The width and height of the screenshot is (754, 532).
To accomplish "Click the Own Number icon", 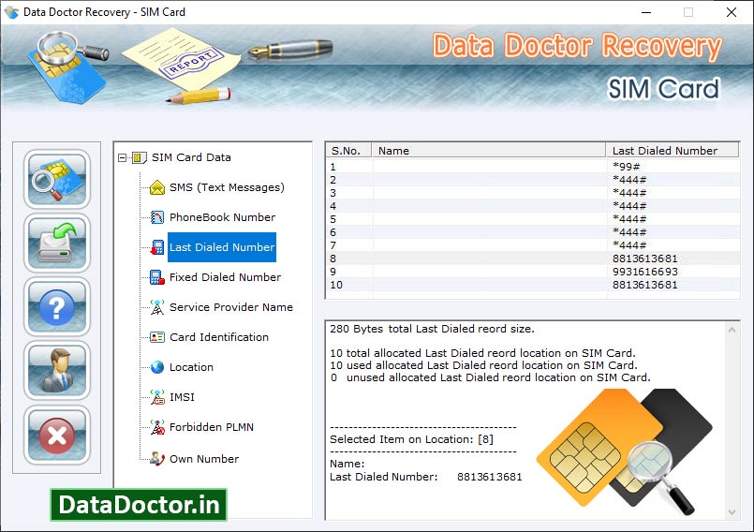I will (156, 458).
